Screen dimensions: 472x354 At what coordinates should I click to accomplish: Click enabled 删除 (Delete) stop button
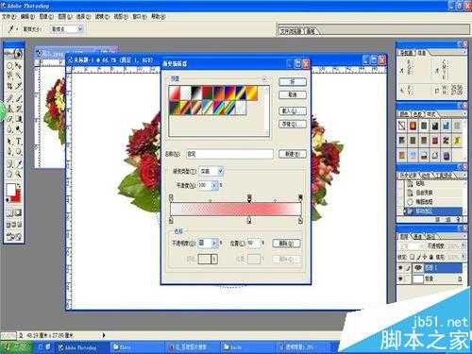click(286, 244)
